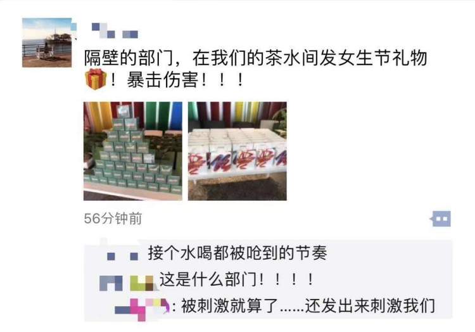Open the poster's pier avatar photo
The width and height of the screenshot is (475, 332).
point(47,42)
